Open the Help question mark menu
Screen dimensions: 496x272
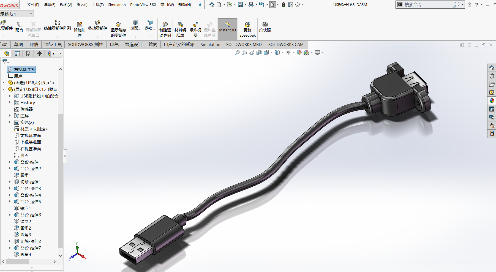[477, 5]
